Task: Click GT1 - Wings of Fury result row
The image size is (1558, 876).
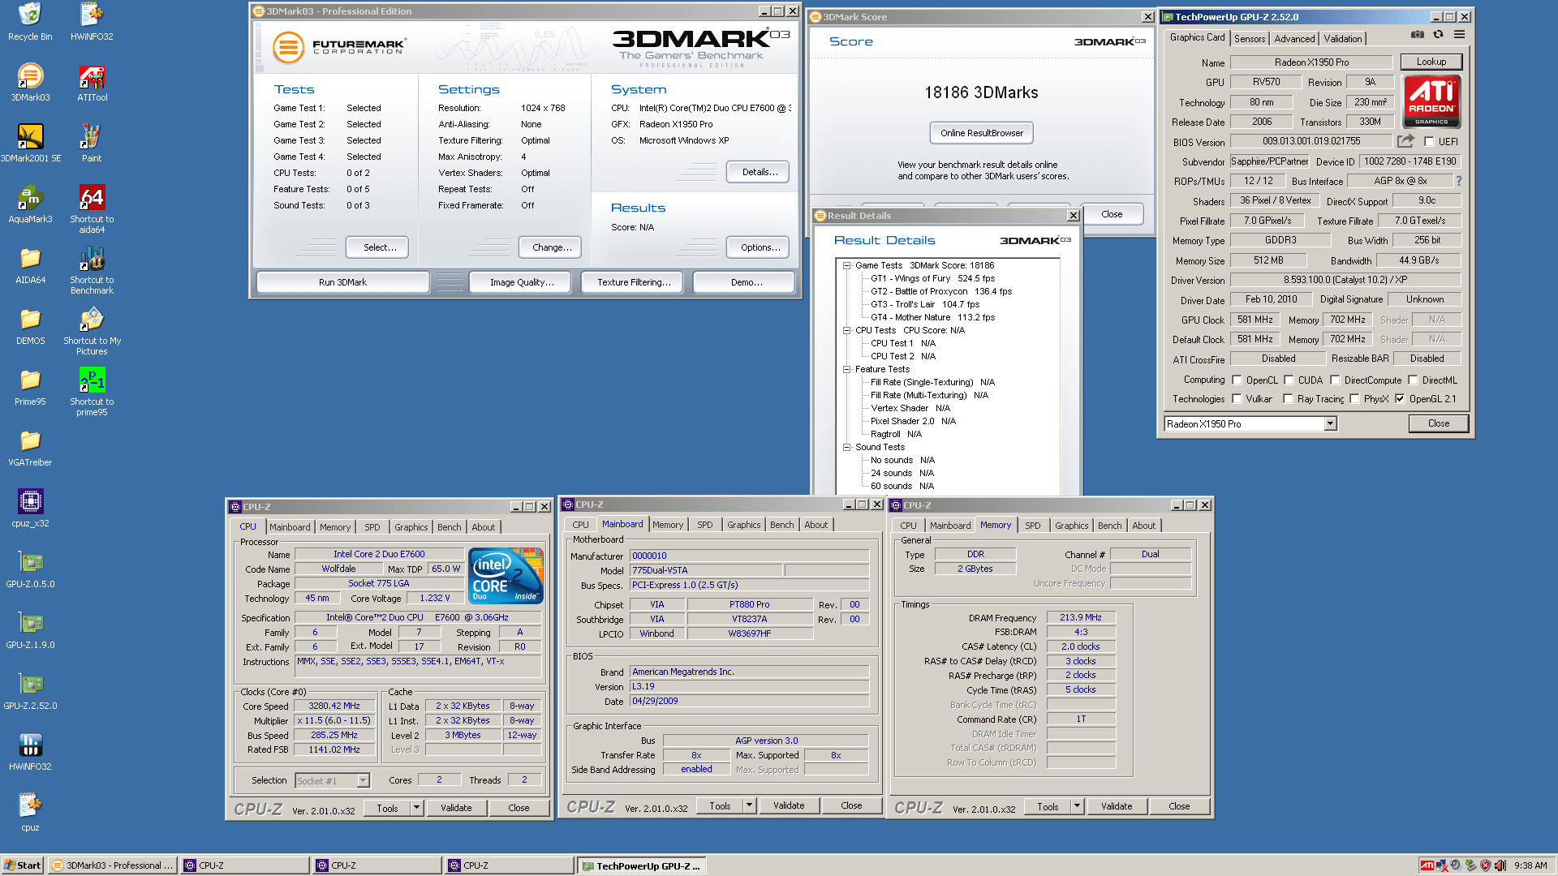Action: point(932,278)
